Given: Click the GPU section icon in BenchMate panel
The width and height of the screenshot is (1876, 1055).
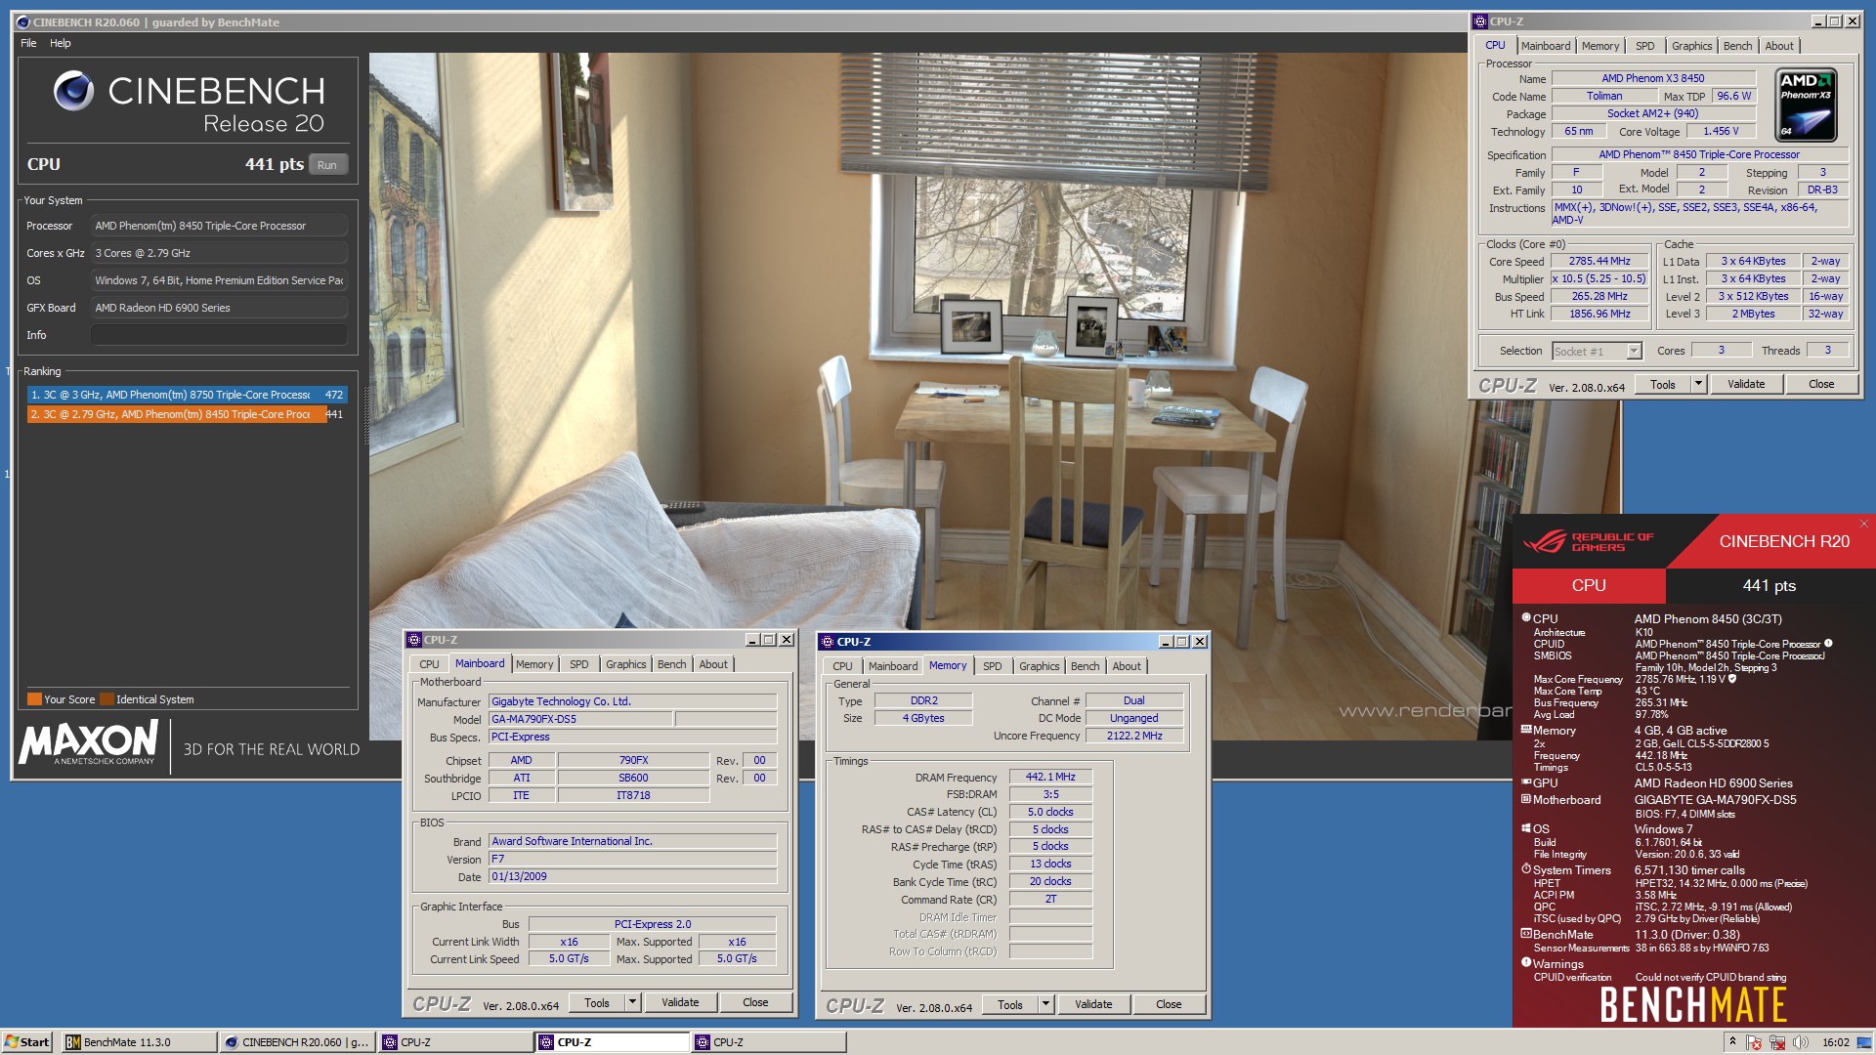Looking at the screenshot, I should pyautogui.click(x=1526, y=782).
